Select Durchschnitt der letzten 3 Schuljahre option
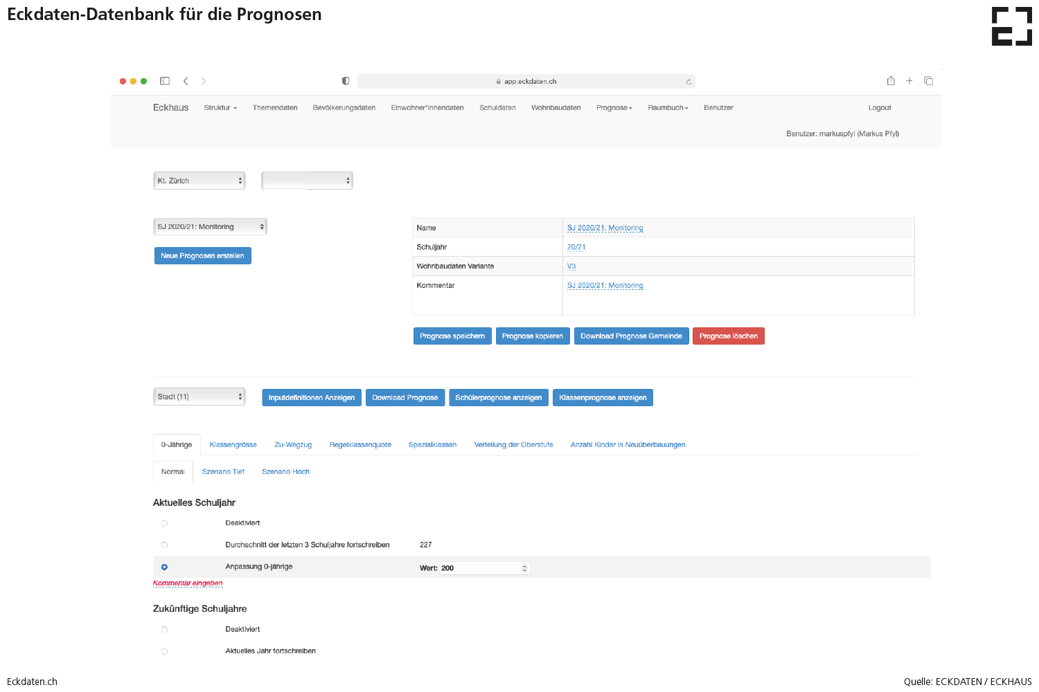Viewport: 1039px width, 692px height. (164, 545)
